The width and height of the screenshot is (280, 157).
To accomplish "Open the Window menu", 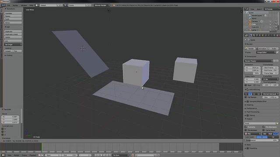I will click(24, 5).
